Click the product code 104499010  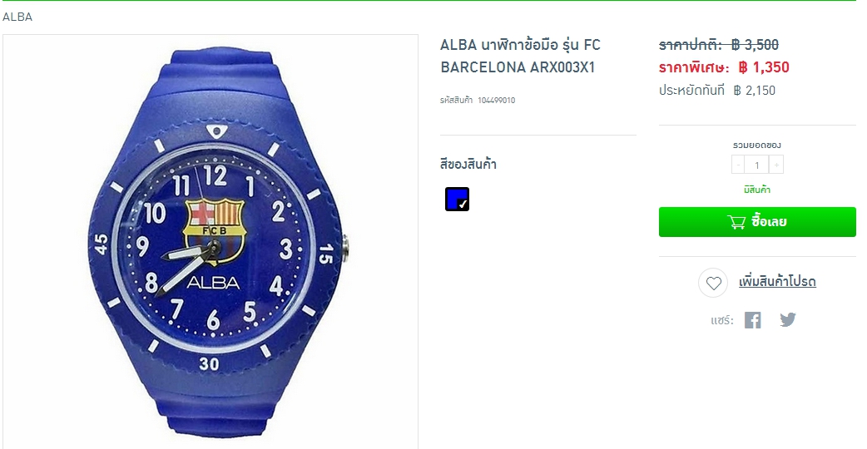[496, 101]
